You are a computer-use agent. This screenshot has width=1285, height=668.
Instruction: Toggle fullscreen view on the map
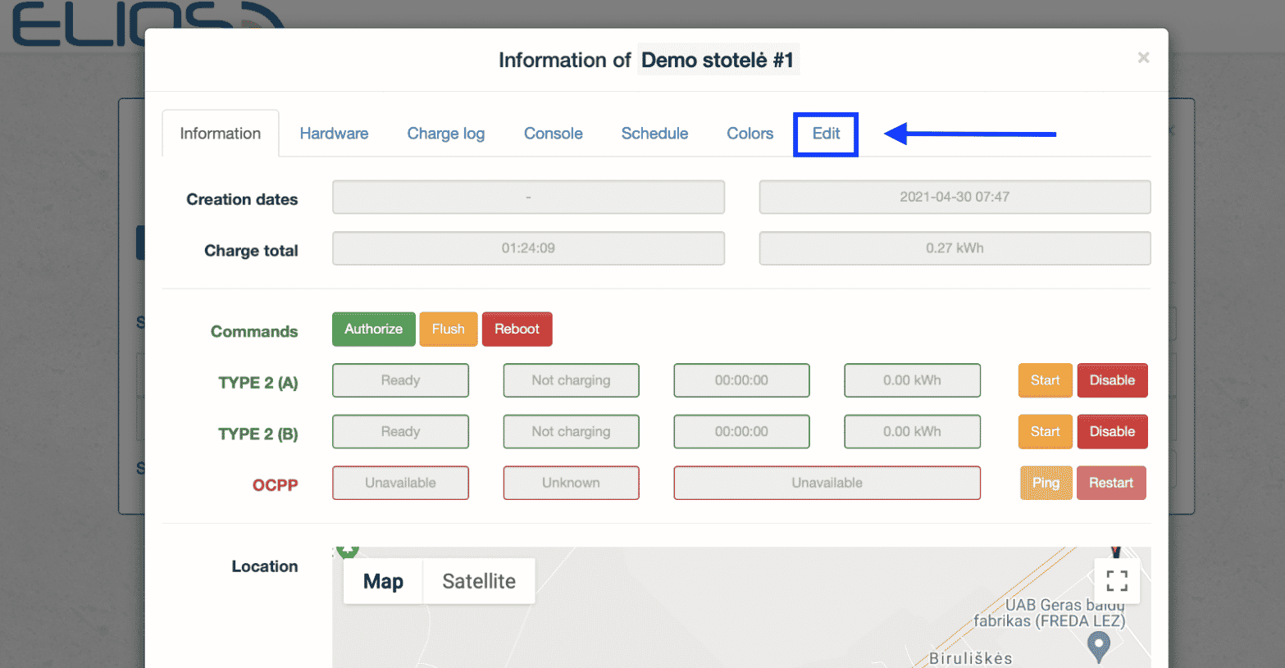(1117, 581)
